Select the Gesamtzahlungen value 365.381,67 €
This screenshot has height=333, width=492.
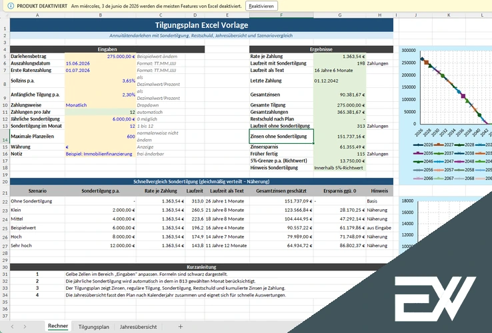pyautogui.click(x=339, y=112)
